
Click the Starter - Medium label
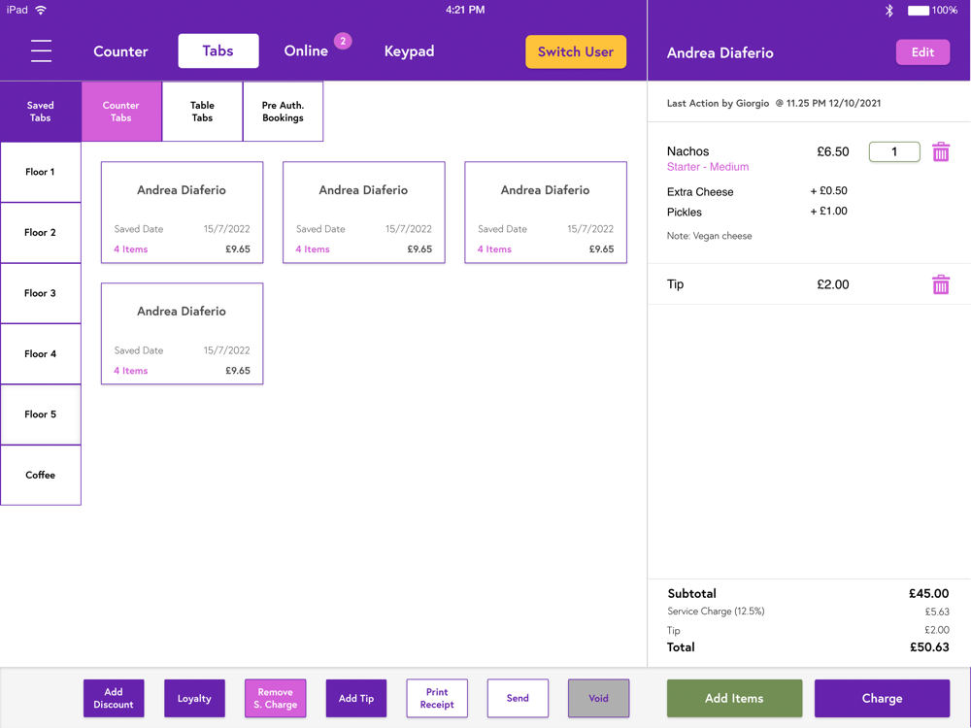point(708,167)
